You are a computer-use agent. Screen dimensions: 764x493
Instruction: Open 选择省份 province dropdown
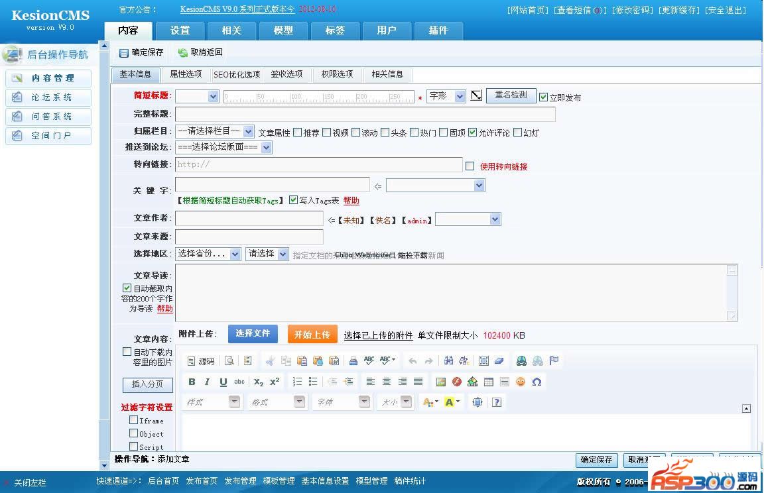coord(208,254)
